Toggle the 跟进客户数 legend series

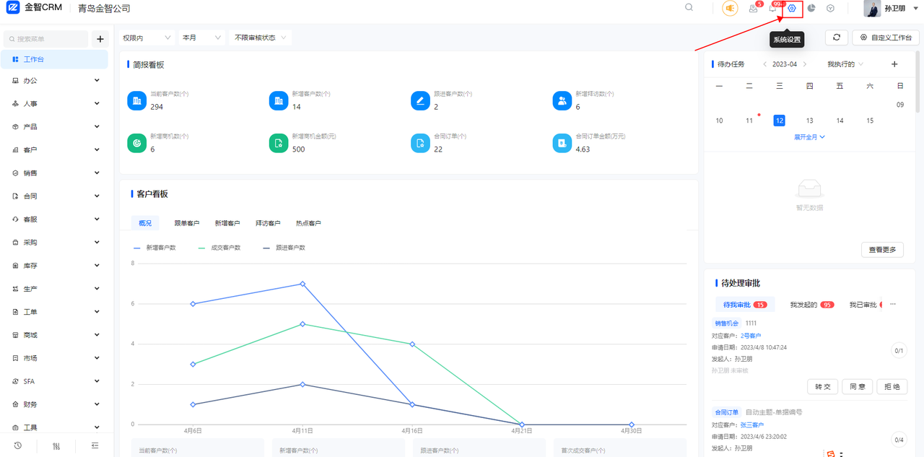(x=284, y=248)
